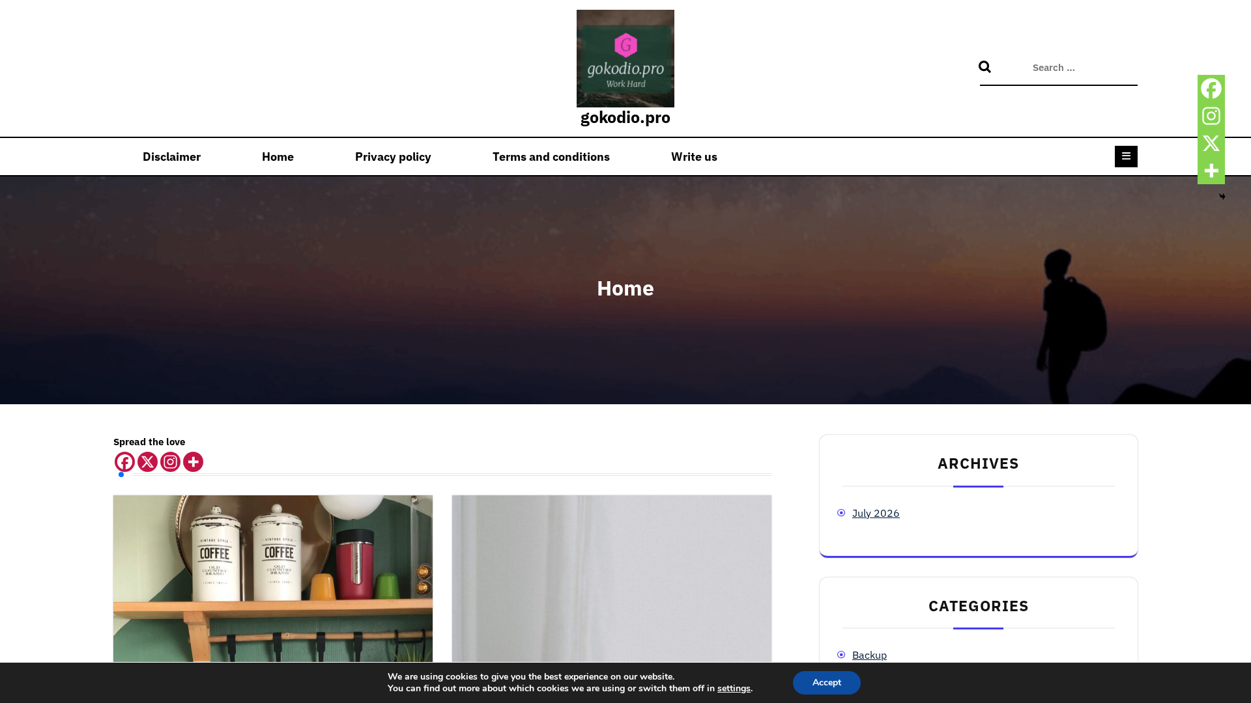Click the Home banner heading
Image resolution: width=1251 pixels, height=703 pixels.
click(625, 288)
